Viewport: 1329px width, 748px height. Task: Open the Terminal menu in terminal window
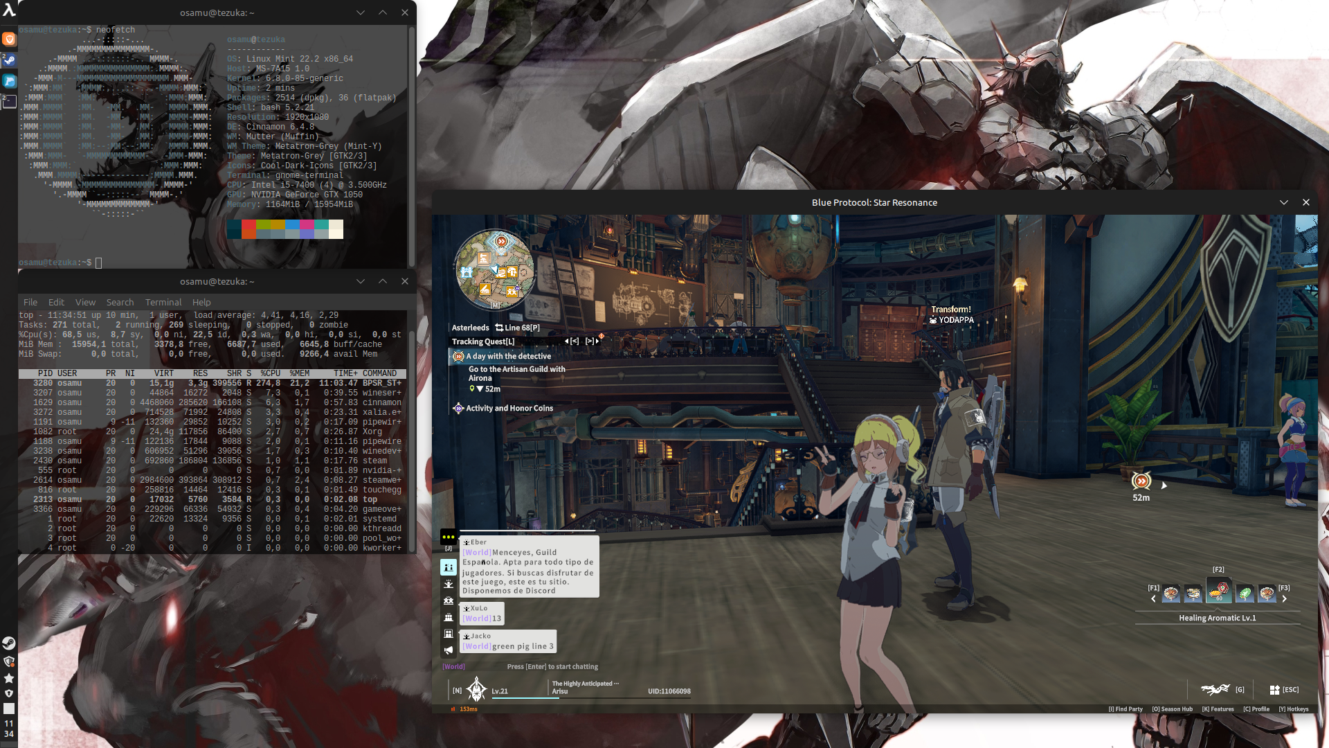click(163, 303)
